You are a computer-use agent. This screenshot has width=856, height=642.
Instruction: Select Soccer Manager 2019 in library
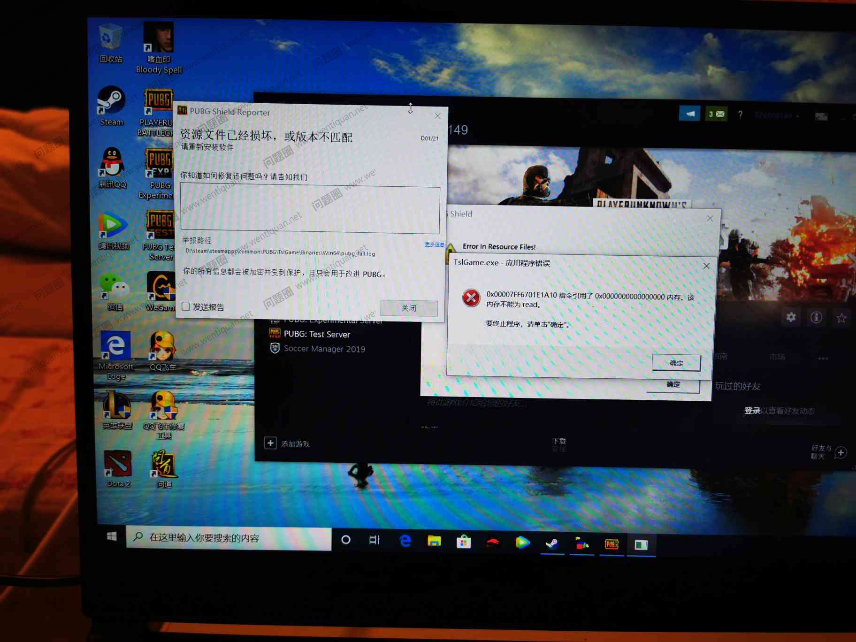click(324, 349)
